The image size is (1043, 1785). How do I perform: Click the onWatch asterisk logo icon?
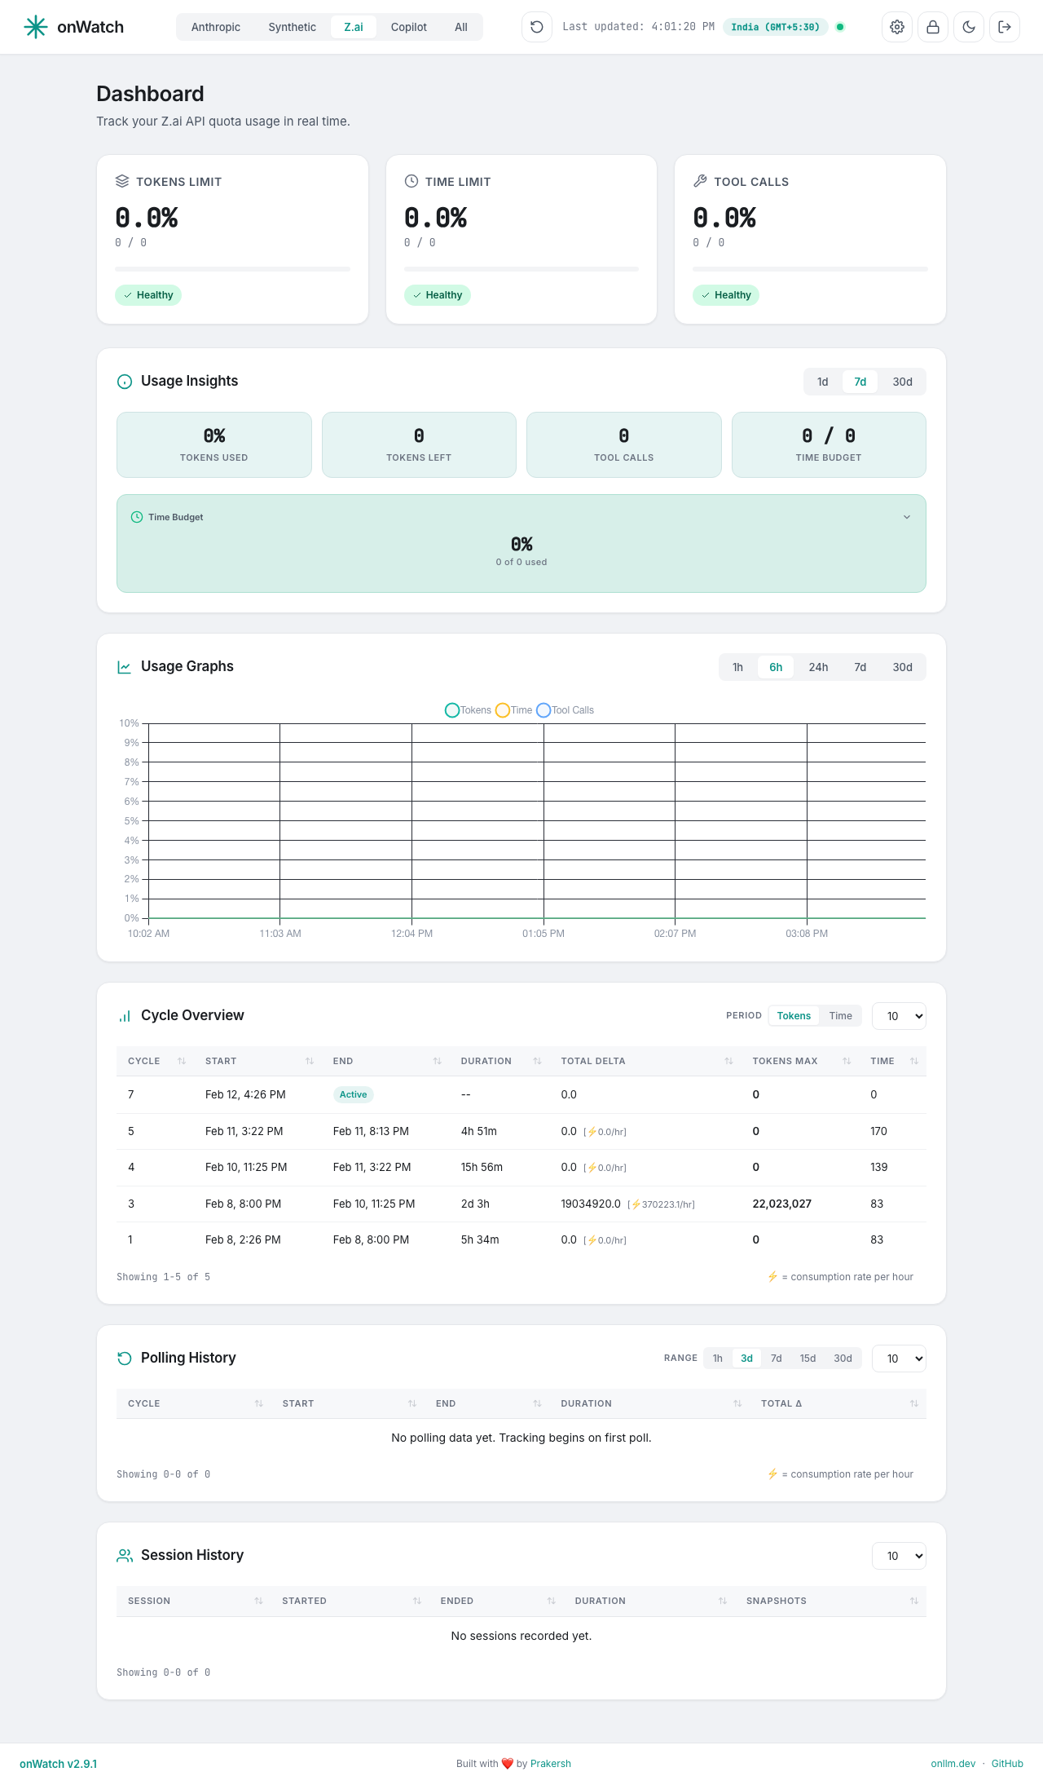(x=36, y=27)
